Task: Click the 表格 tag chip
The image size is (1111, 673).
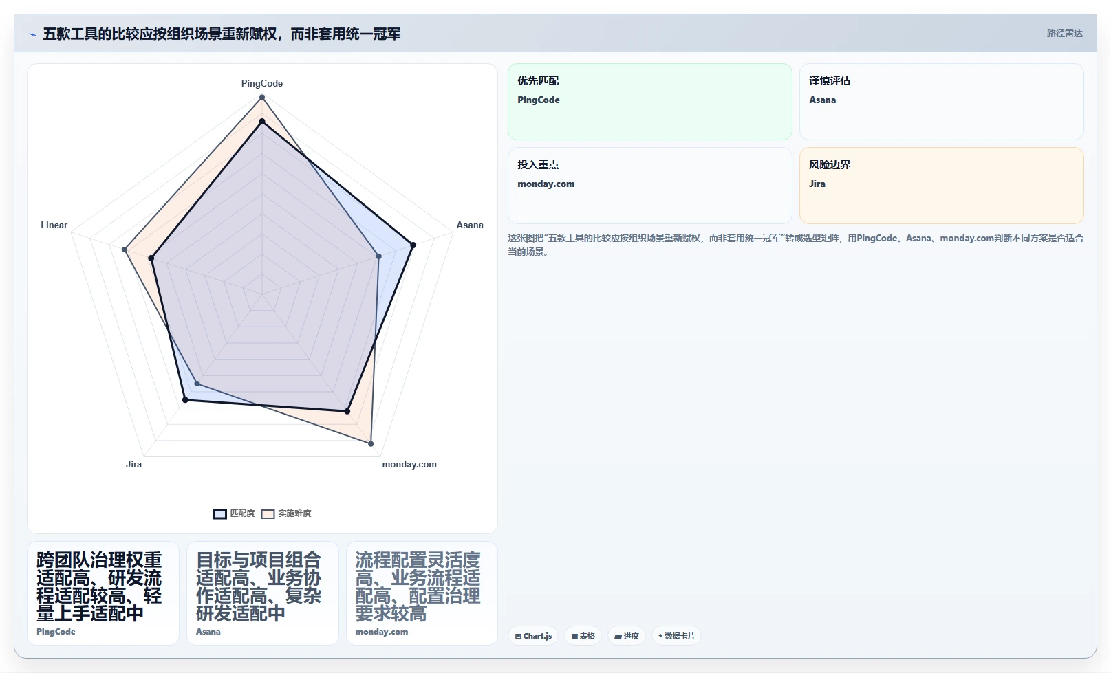Action: tap(583, 636)
